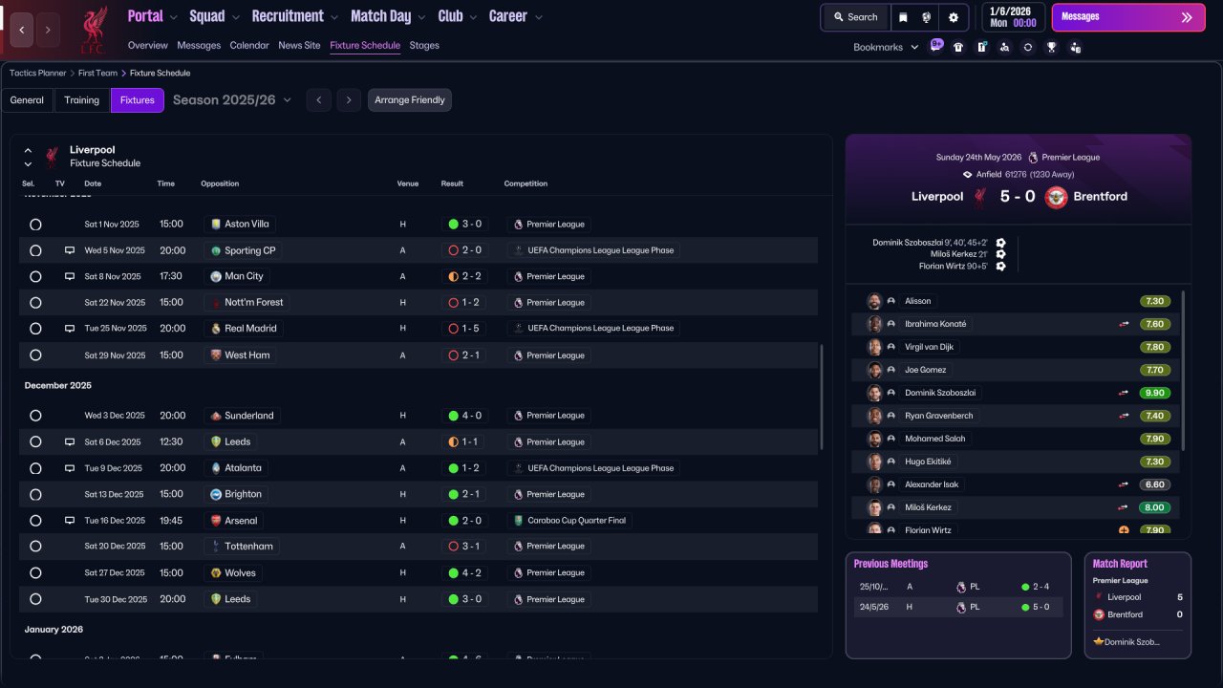Click the 24/5/26 previous meeting row

click(x=958, y=607)
